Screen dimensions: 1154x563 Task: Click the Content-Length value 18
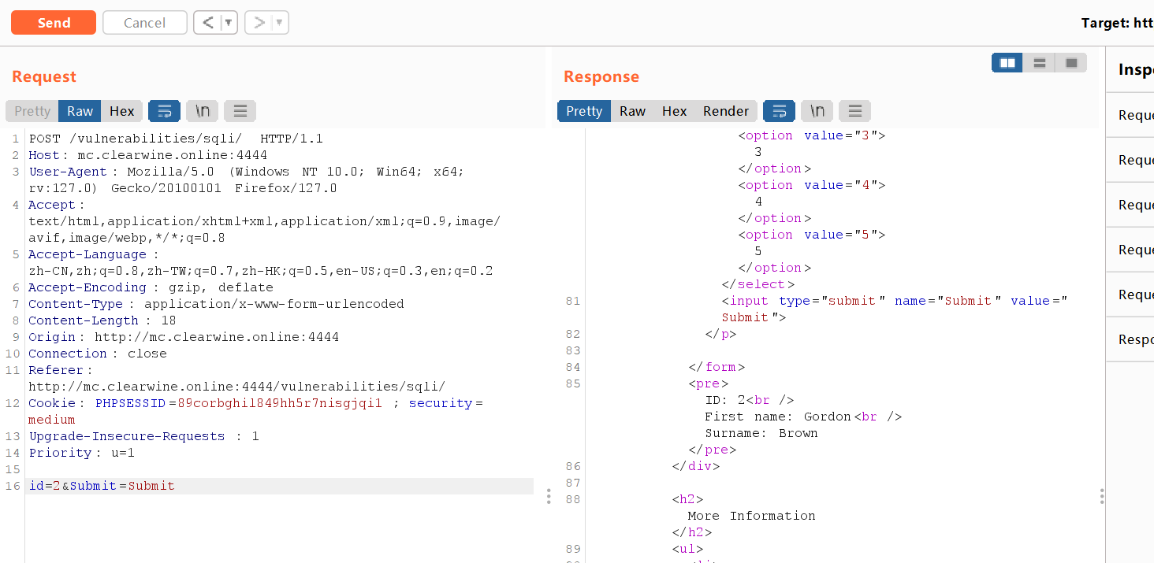pyautogui.click(x=169, y=320)
